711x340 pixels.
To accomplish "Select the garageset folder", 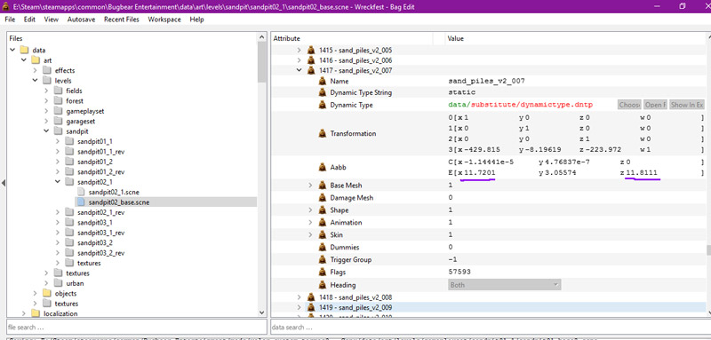I will click(x=80, y=121).
